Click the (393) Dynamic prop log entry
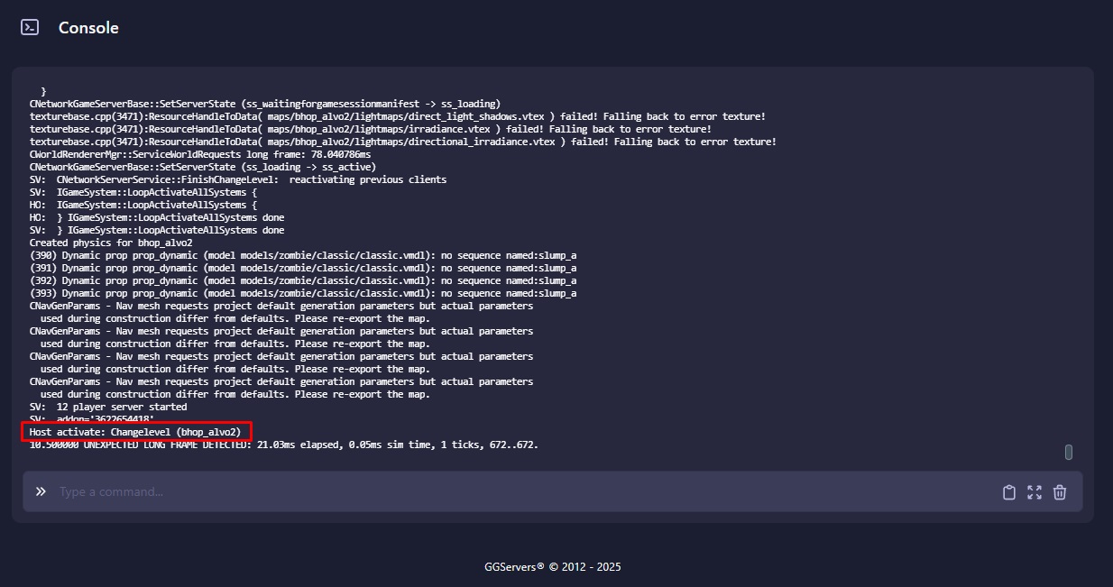 pyautogui.click(x=303, y=293)
